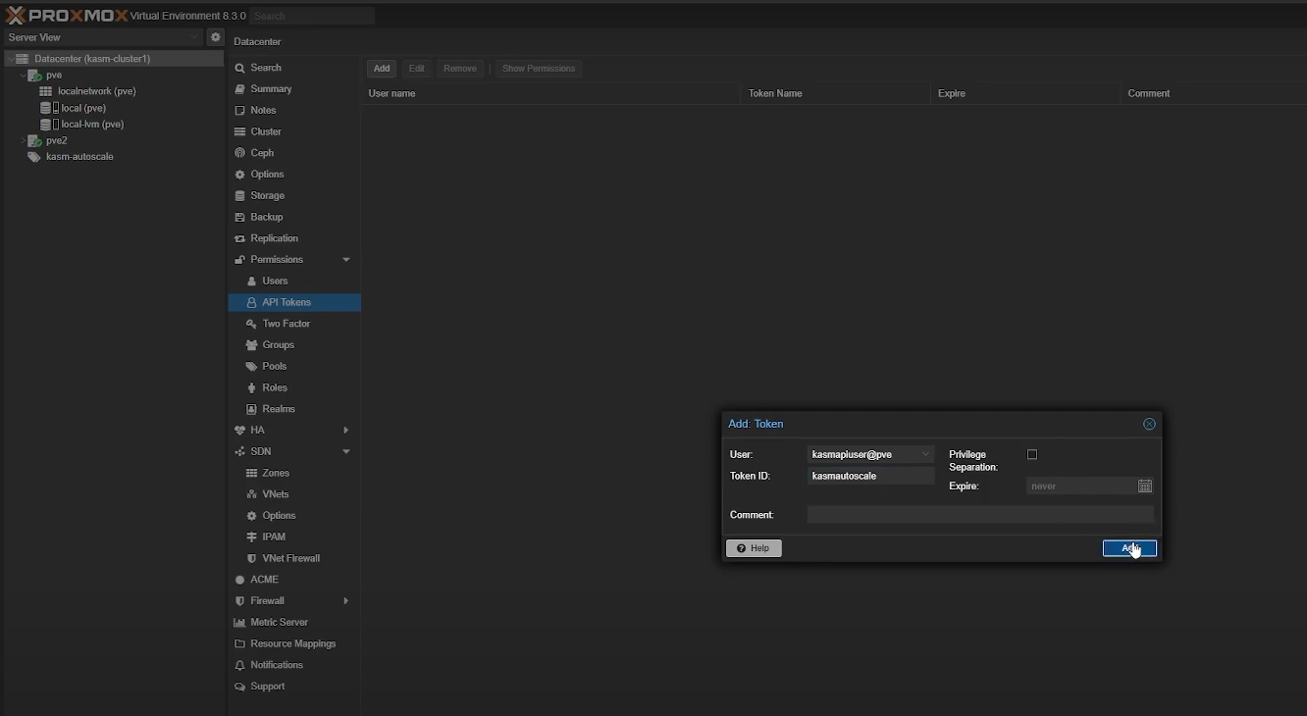Expand the Permissions section chevron
Viewport: 1307px width, 716px height.
(345, 260)
